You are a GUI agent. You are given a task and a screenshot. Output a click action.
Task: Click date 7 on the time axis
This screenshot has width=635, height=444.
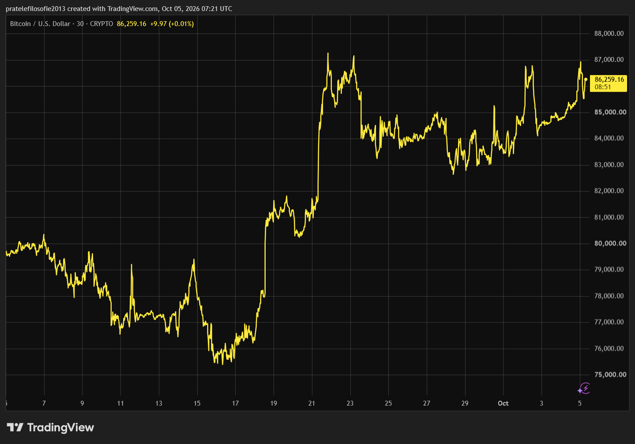coord(44,403)
